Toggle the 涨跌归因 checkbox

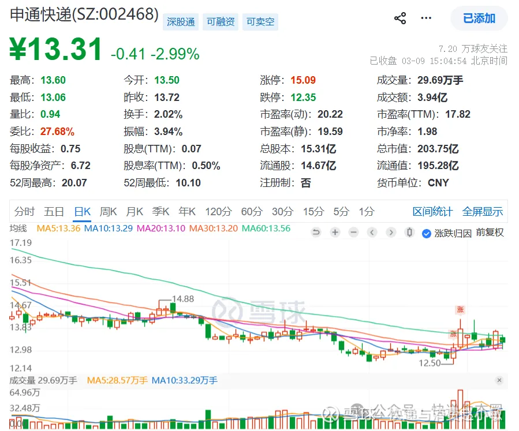426,234
